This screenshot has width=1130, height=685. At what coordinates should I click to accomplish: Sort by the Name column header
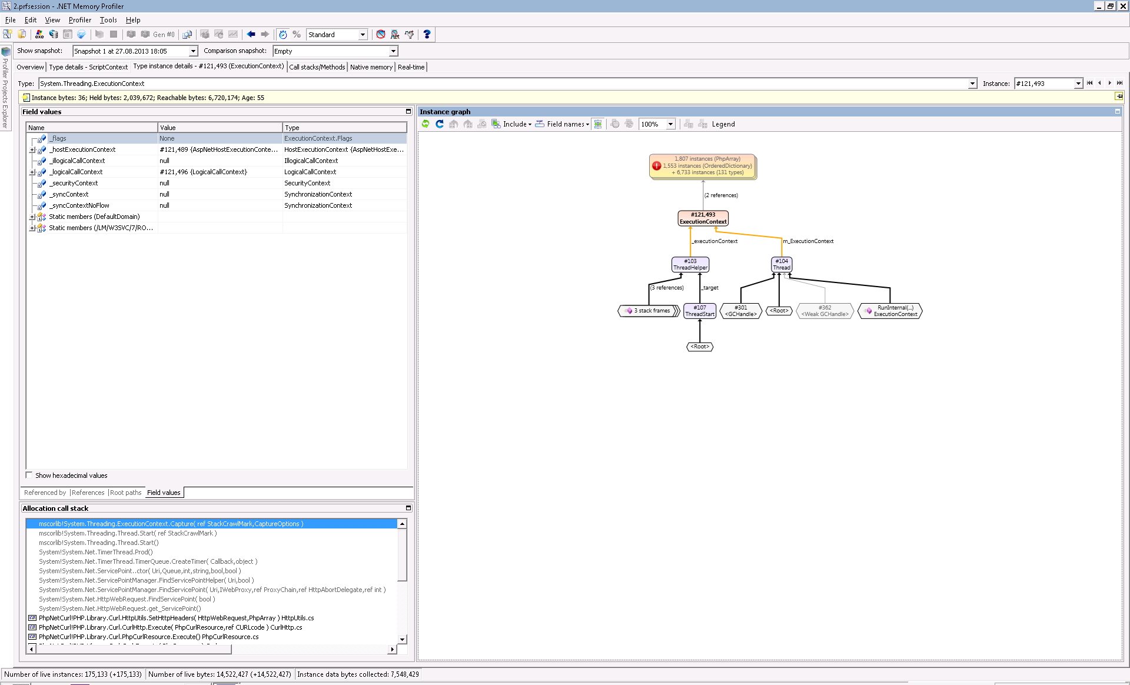pyautogui.click(x=92, y=127)
